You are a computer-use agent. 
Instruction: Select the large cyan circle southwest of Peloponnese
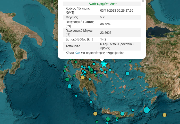click(70, 86)
